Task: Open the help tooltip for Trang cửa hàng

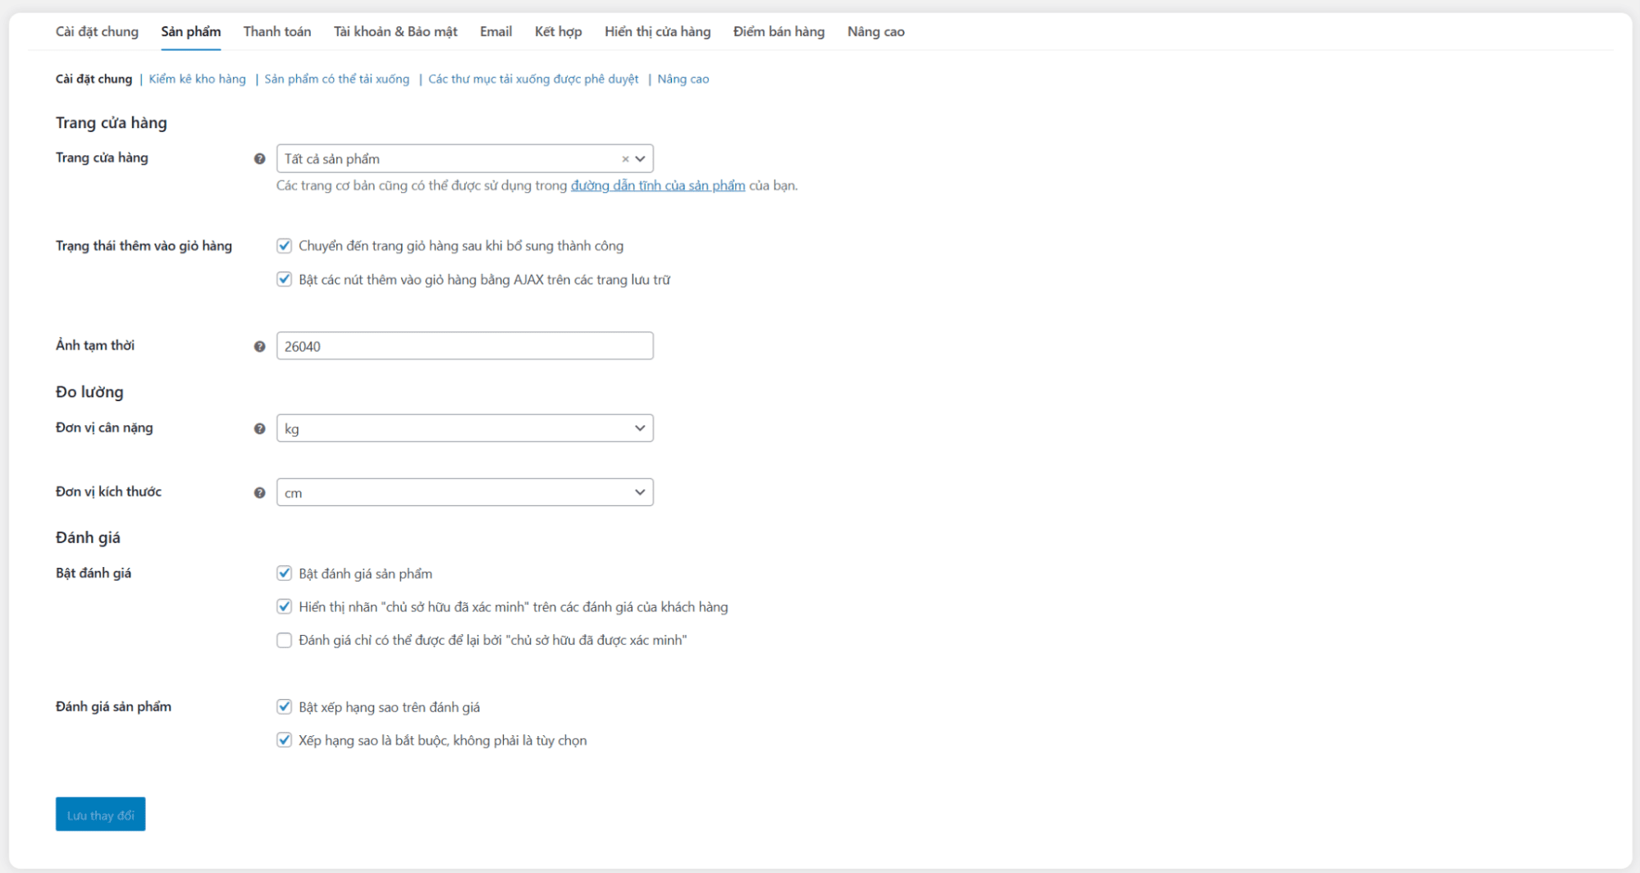Action: [x=259, y=158]
